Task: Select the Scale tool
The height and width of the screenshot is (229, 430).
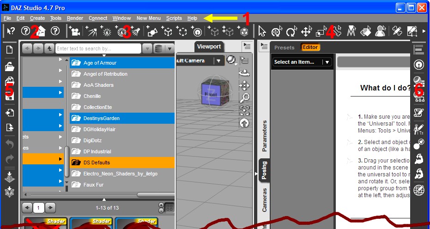Action: click(x=321, y=31)
